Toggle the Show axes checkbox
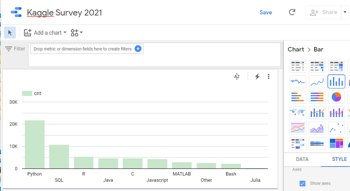 click(302, 183)
